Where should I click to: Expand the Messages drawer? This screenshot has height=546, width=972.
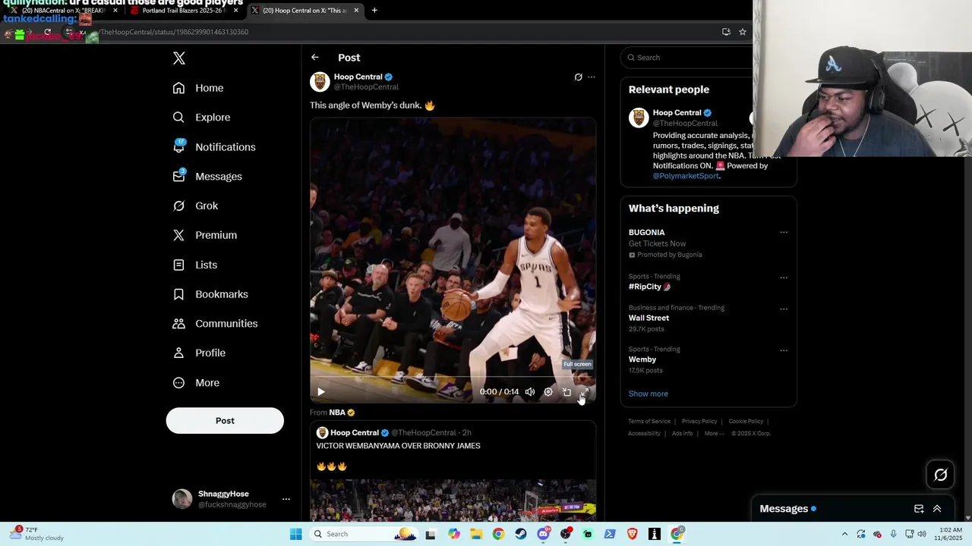[937, 509]
